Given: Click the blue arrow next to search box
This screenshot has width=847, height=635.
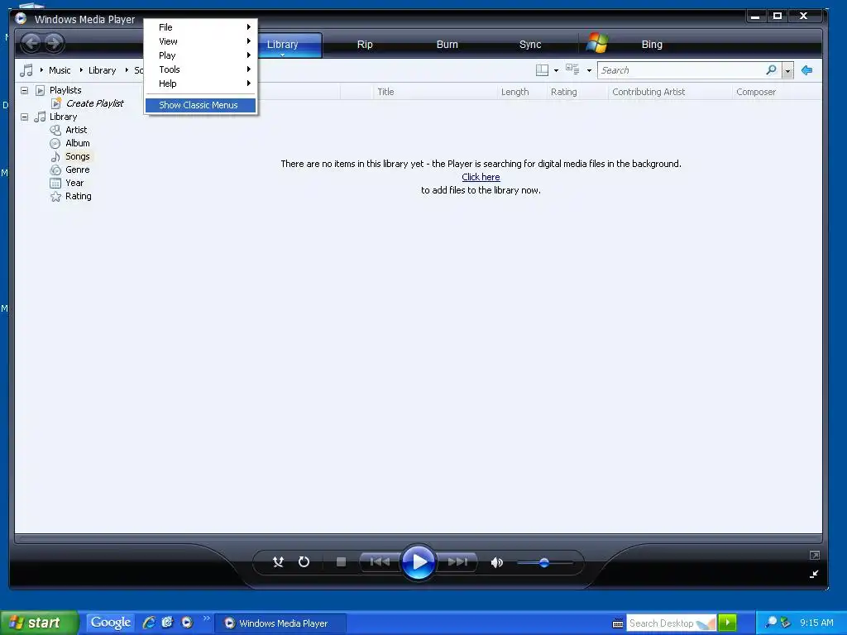Looking at the screenshot, I should (x=807, y=70).
